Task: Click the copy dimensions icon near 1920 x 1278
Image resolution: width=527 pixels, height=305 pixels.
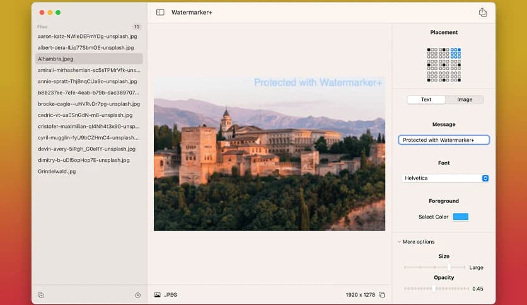Action: 382,295
